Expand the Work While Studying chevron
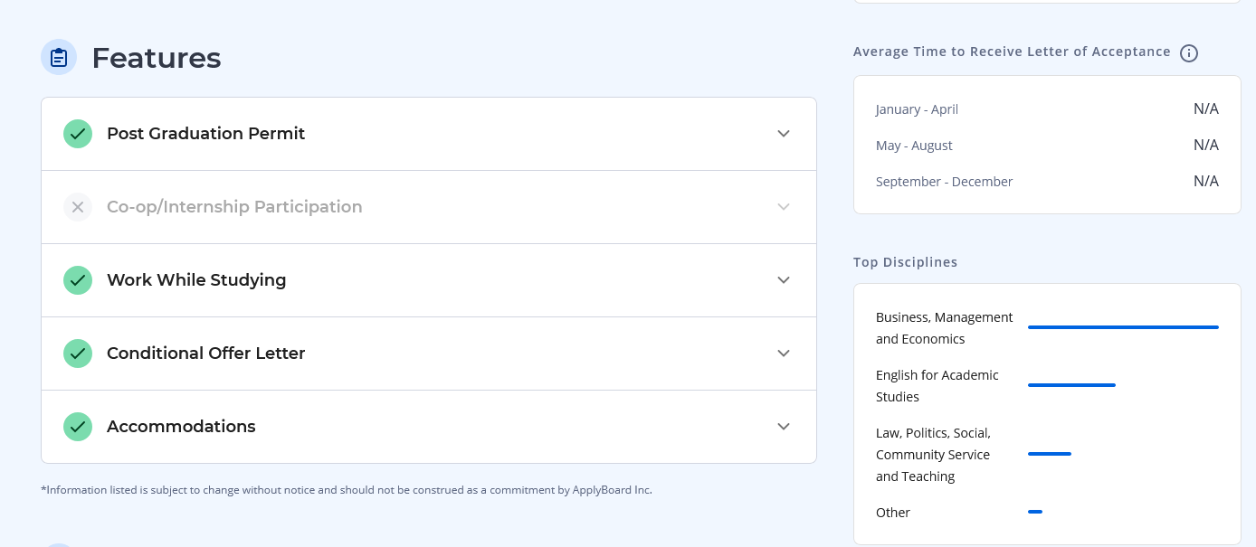The height and width of the screenshot is (547, 1256). point(784,280)
